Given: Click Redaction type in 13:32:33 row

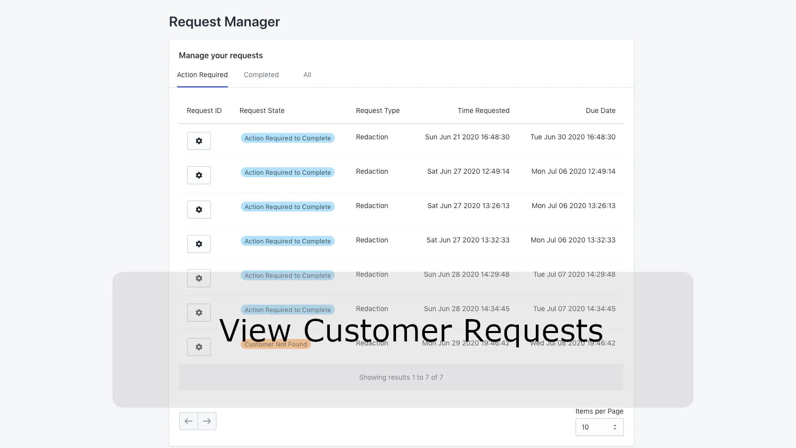Looking at the screenshot, I should [x=372, y=240].
